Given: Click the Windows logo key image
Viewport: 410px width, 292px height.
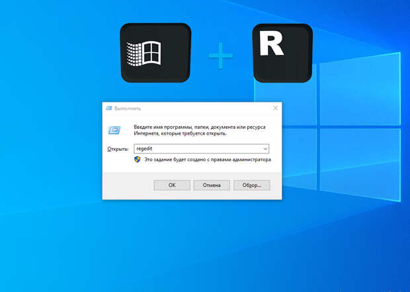Looking at the screenshot, I should (155, 53).
